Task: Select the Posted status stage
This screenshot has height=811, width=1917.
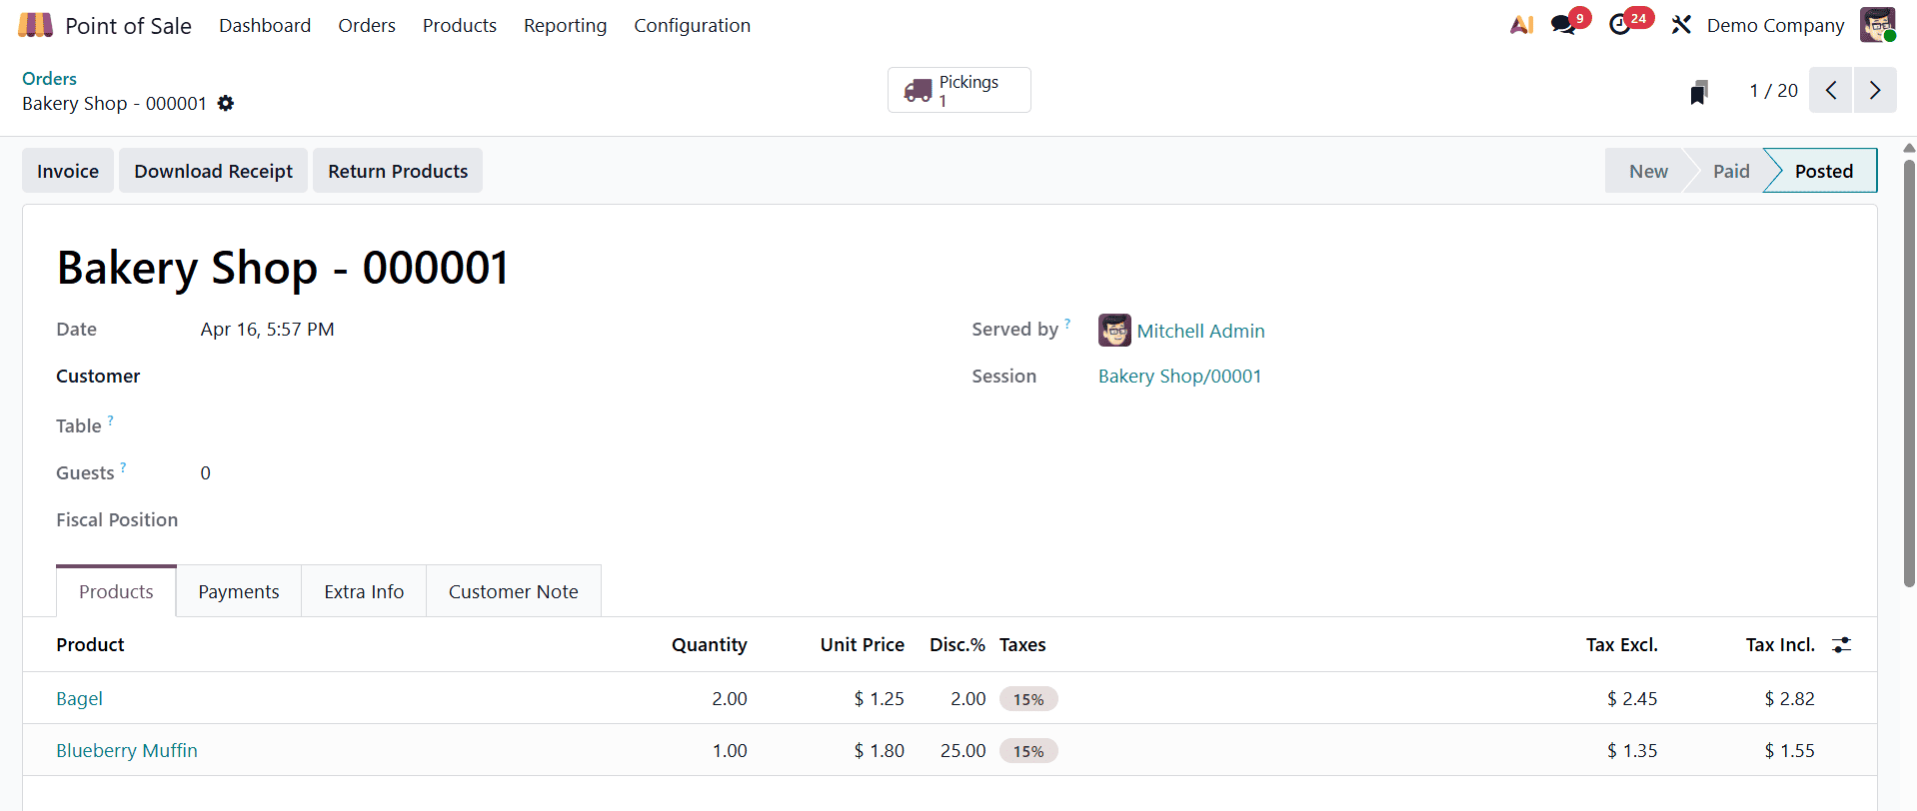Action: tap(1823, 171)
